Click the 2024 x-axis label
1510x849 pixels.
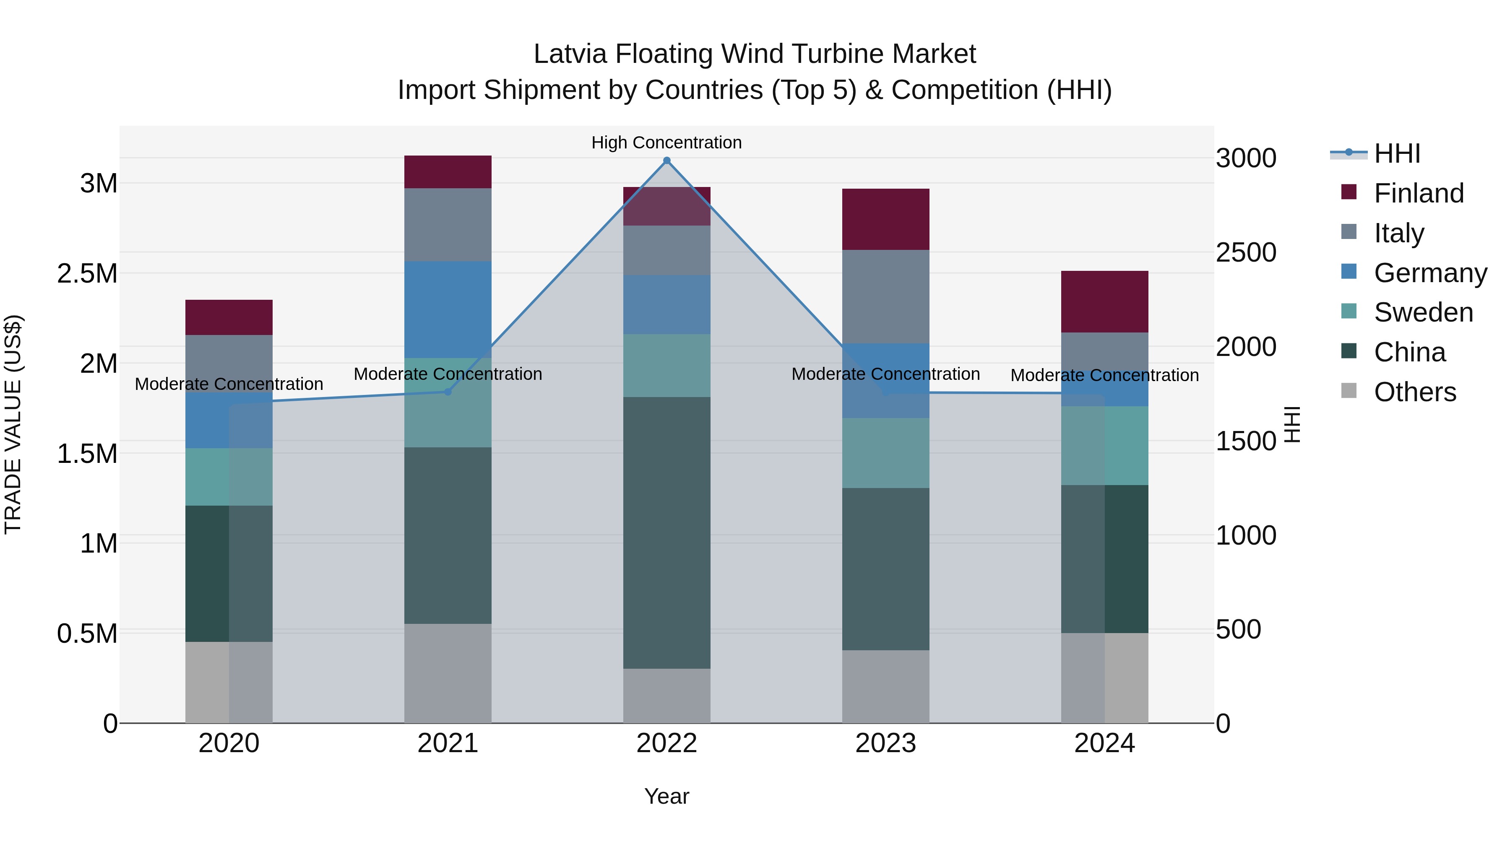1104,743
